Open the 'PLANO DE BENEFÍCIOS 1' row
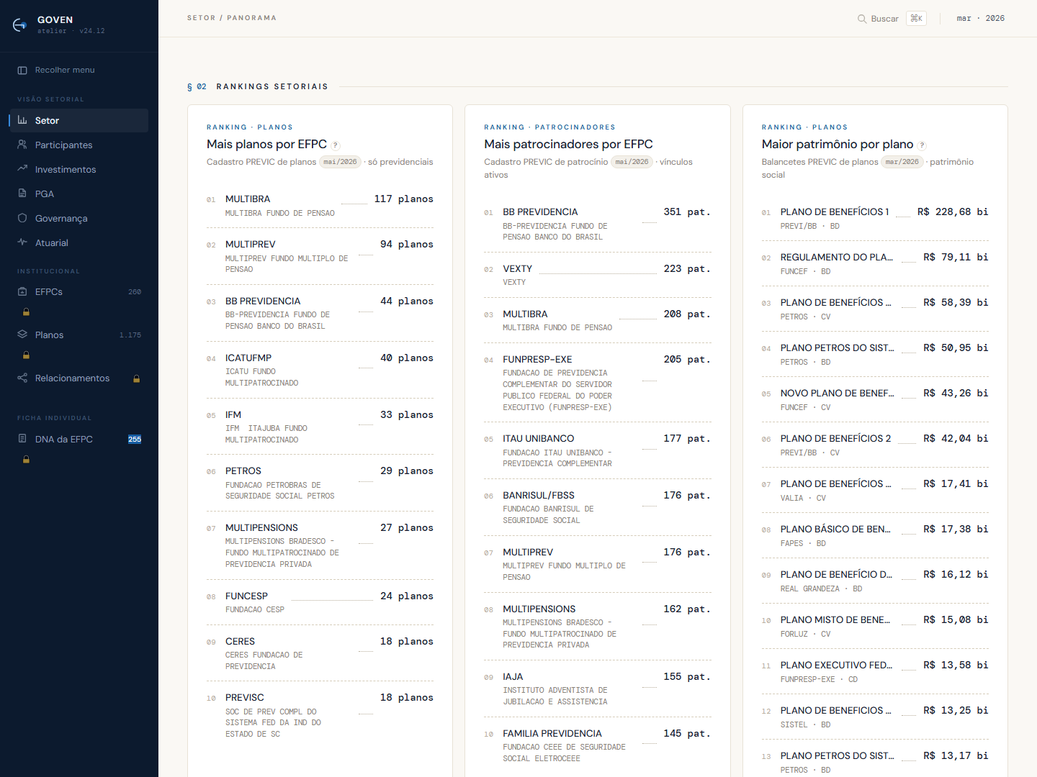1037x777 pixels. coord(875,218)
